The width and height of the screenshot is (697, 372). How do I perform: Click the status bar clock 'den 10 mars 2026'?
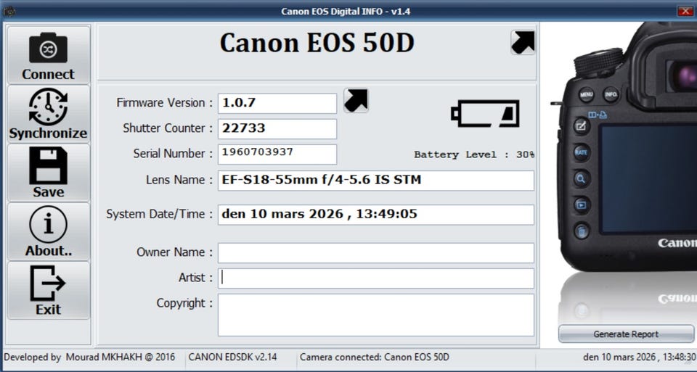coord(639,357)
